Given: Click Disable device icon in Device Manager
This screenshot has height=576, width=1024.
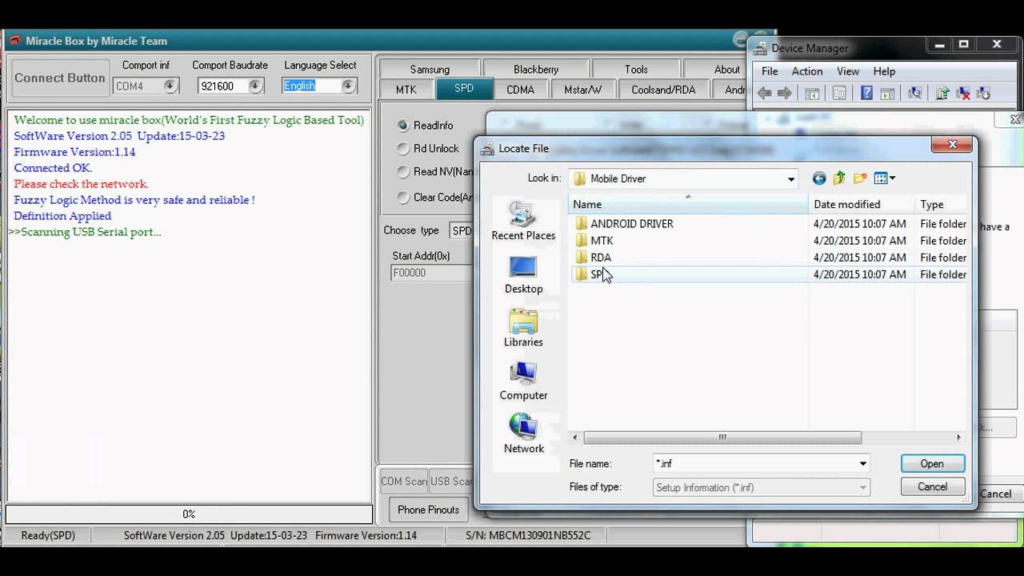Looking at the screenshot, I should 983,94.
